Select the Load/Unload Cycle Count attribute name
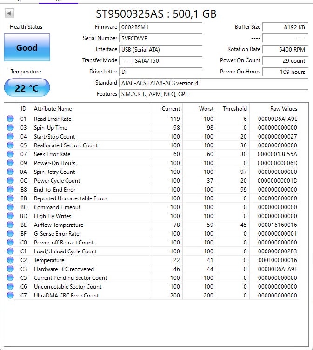 (65, 251)
